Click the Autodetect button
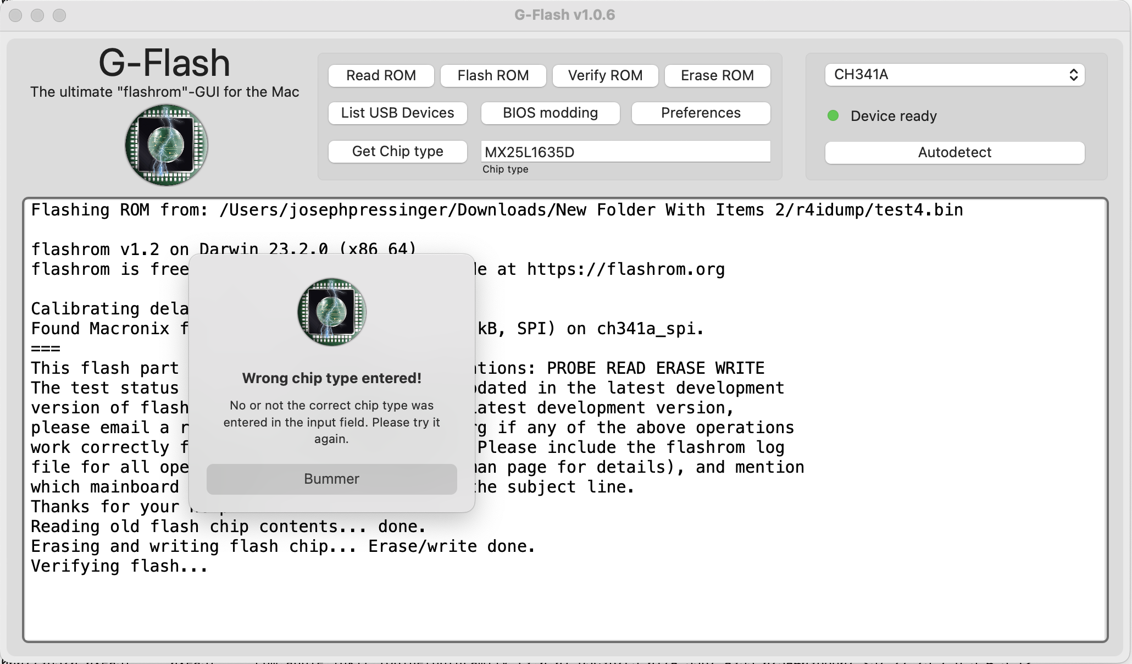The height and width of the screenshot is (664, 1132). (955, 152)
